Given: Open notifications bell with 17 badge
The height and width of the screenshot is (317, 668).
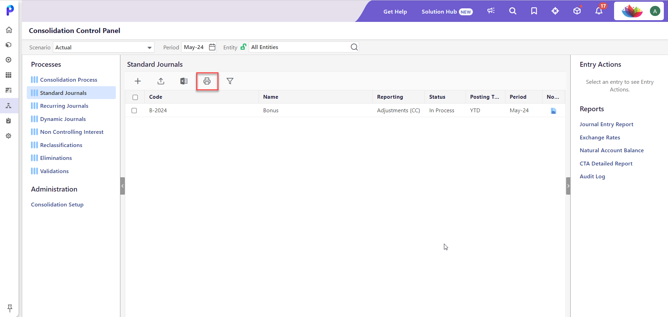Looking at the screenshot, I should (x=599, y=11).
